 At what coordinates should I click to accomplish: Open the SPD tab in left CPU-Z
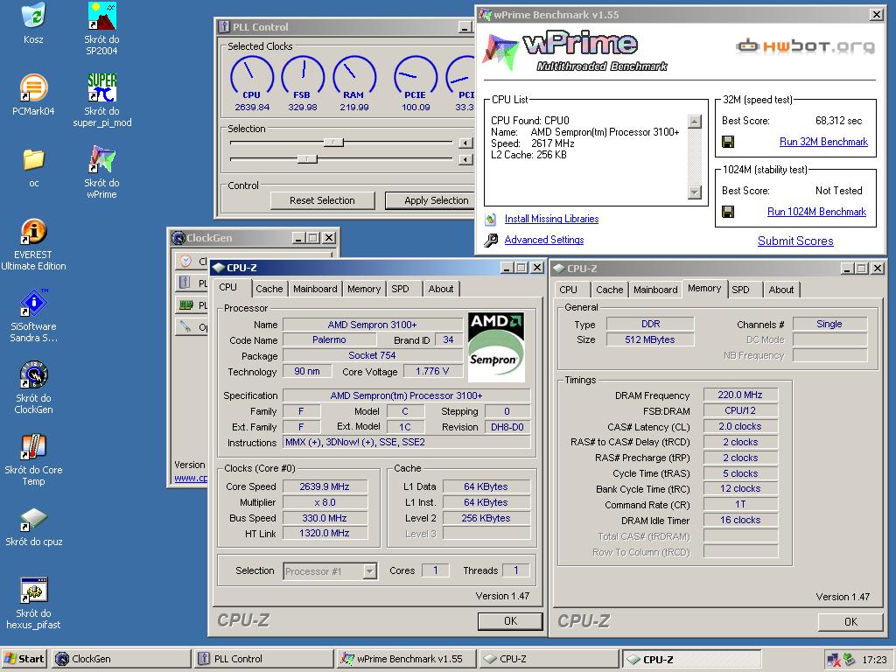400,289
